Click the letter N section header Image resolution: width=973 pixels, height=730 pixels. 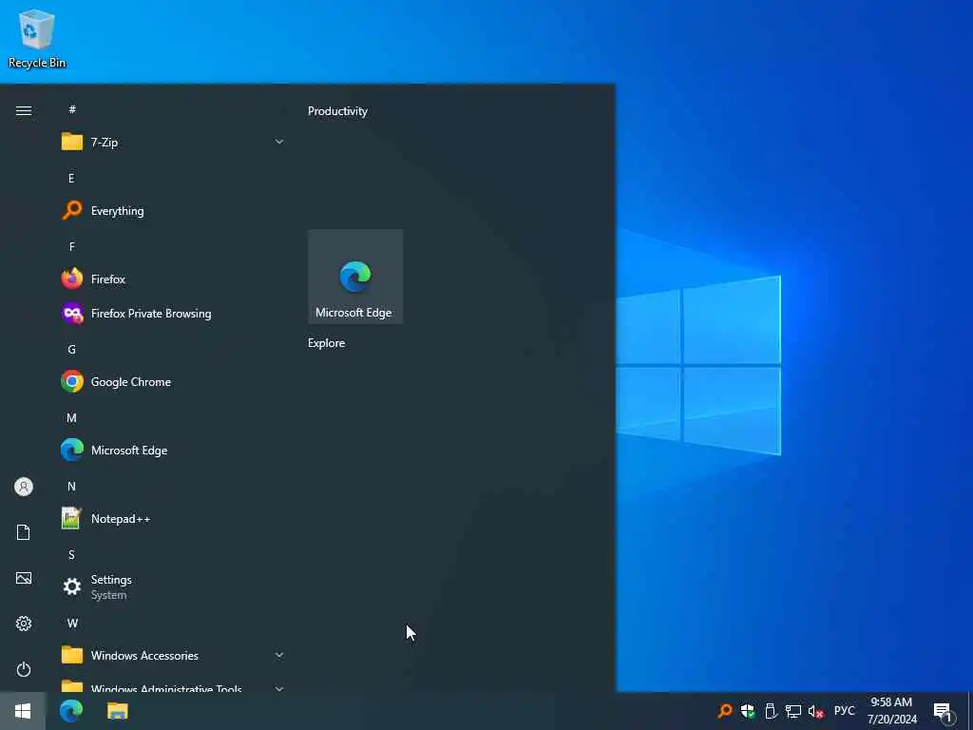[71, 486]
